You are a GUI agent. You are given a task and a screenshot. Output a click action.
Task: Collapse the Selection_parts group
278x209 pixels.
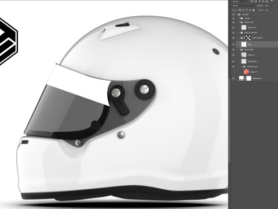pos(242,67)
